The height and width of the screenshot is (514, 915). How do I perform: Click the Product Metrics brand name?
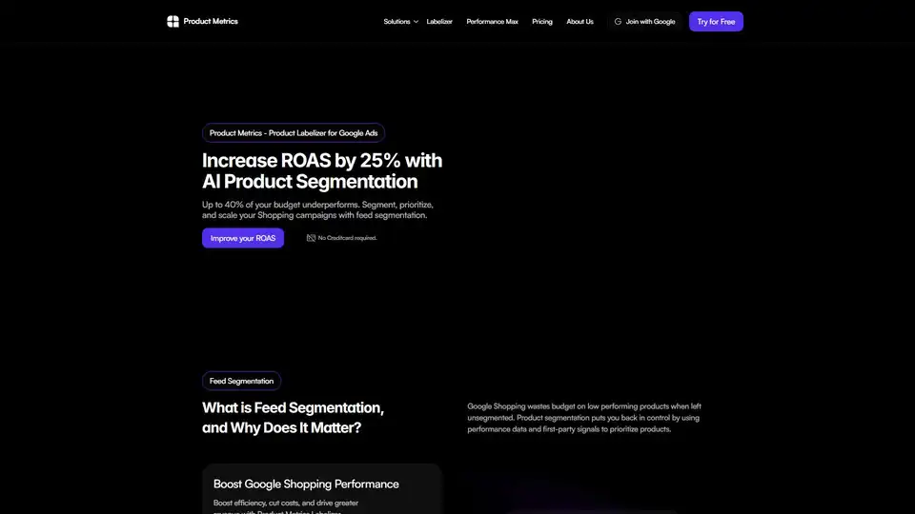point(211,21)
